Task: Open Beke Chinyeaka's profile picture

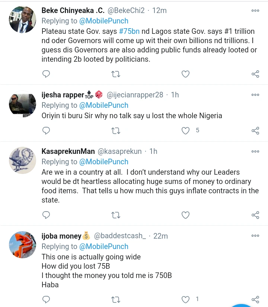Action: pyautogui.click(x=22, y=19)
